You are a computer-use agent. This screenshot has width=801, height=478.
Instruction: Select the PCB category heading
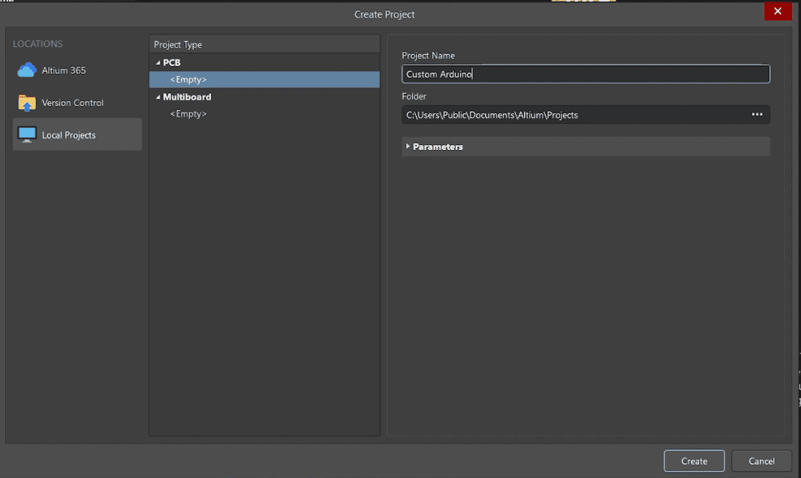171,63
